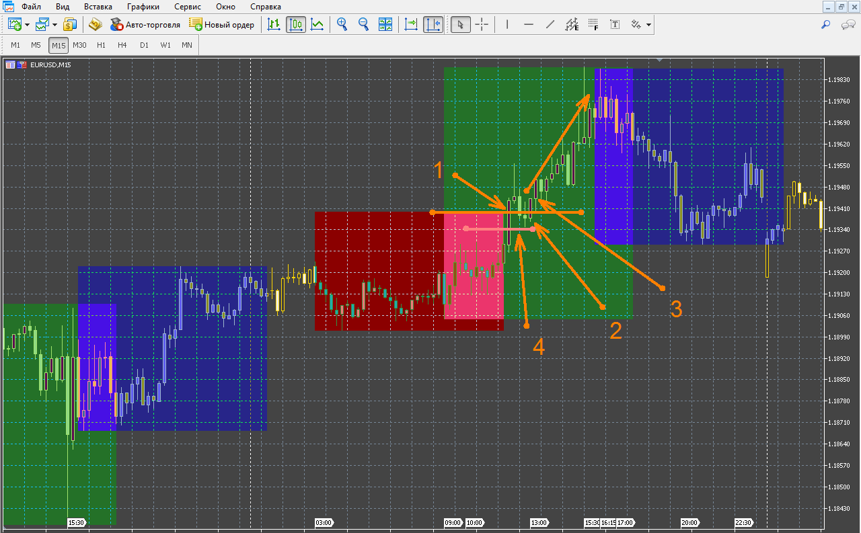The width and height of the screenshot is (861, 533).
Task: Select the Fibonacci retracement tool
Action: tap(593, 25)
